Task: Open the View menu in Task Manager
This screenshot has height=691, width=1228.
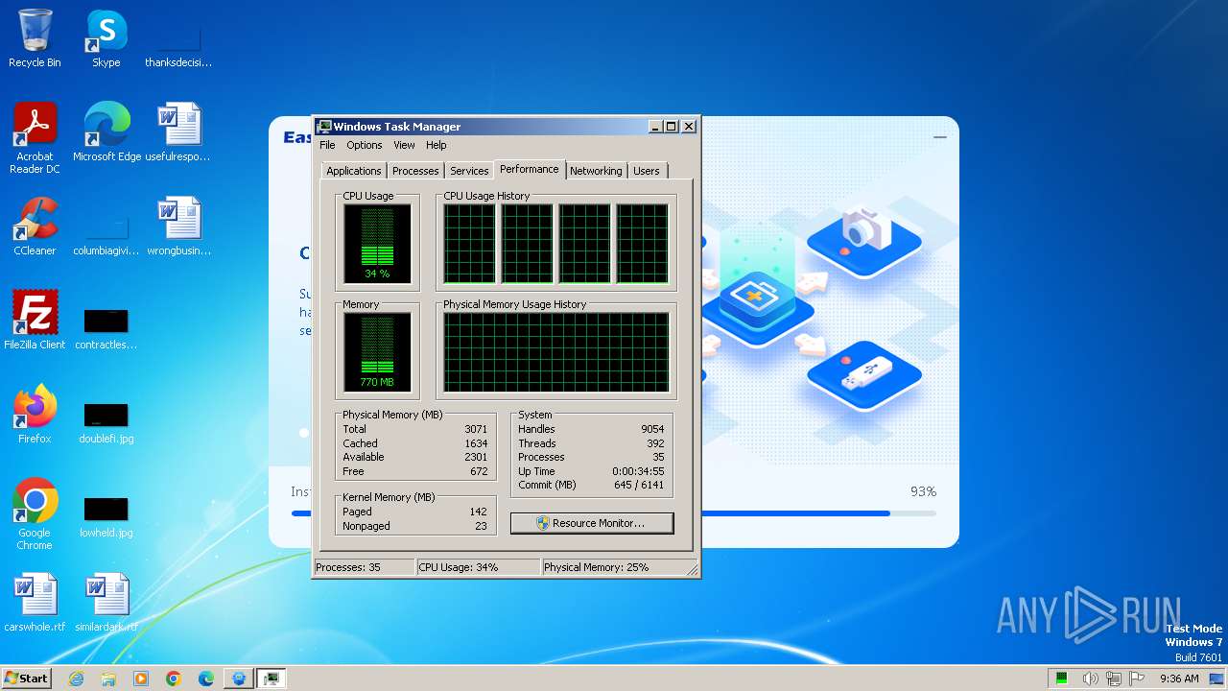Action: 404,145
